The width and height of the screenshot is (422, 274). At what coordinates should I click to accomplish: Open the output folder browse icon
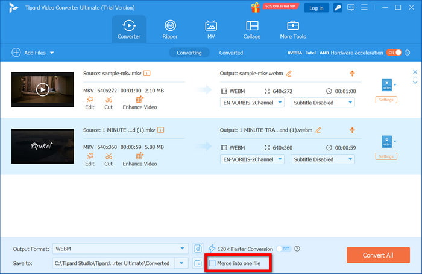(x=198, y=263)
